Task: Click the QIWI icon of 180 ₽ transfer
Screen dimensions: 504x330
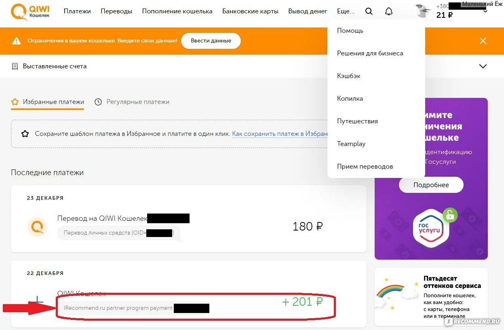Action: [x=37, y=226]
